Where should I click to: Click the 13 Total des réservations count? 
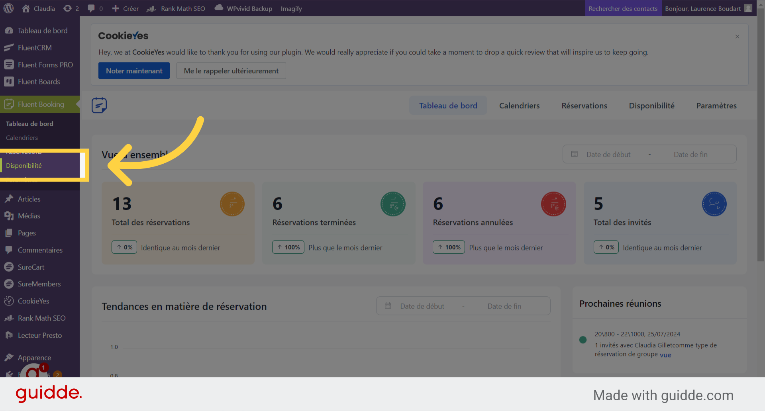point(122,204)
